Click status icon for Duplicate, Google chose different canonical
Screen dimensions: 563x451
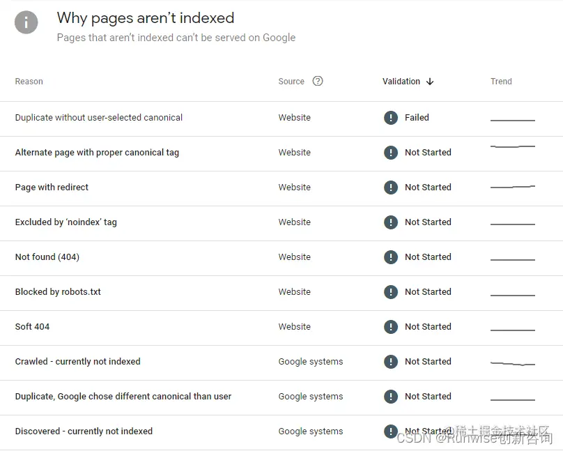pyautogui.click(x=391, y=396)
